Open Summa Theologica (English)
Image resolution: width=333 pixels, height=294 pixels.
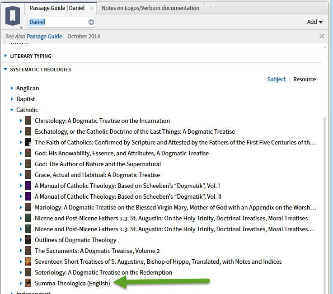tap(72, 283)
